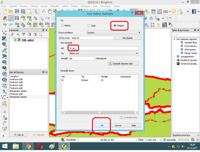Click the Koordinat coordinate field
This screenshot has width=200, height=152.
point(107,140)
